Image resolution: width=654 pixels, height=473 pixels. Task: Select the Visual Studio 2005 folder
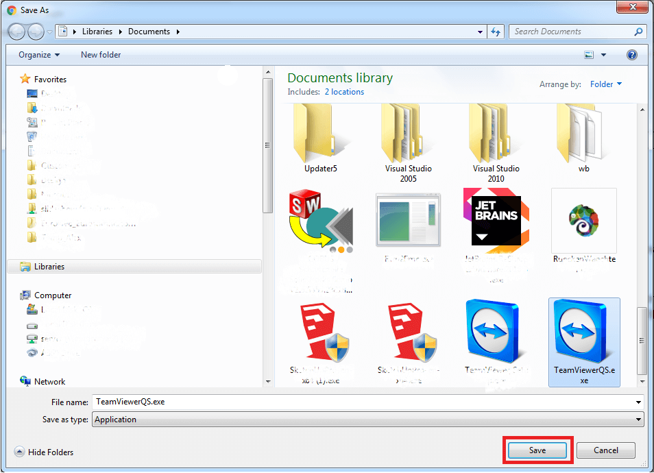click(x=408, y=143)
